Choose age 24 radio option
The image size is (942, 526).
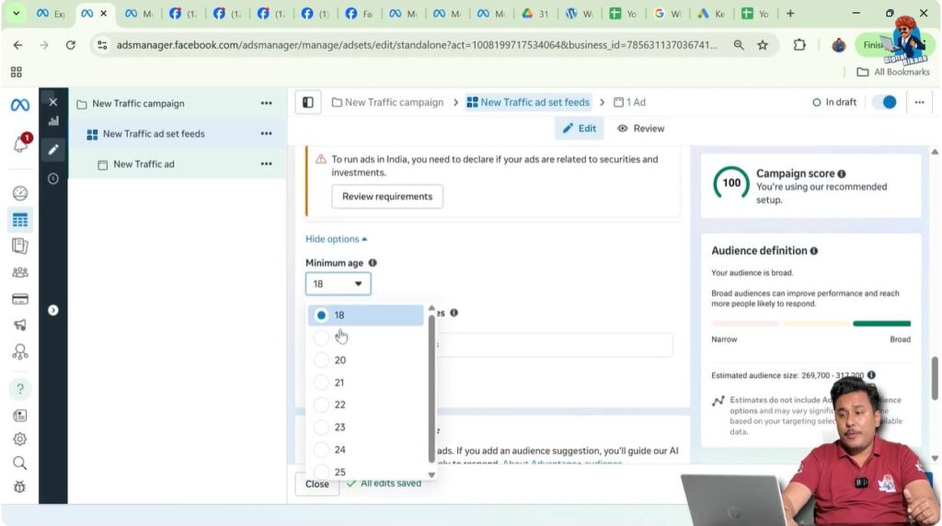321,450
